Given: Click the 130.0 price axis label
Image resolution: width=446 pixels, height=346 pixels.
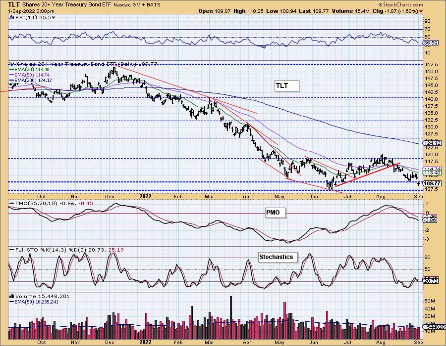Looking at the screenshot, I should pos(431,127).
